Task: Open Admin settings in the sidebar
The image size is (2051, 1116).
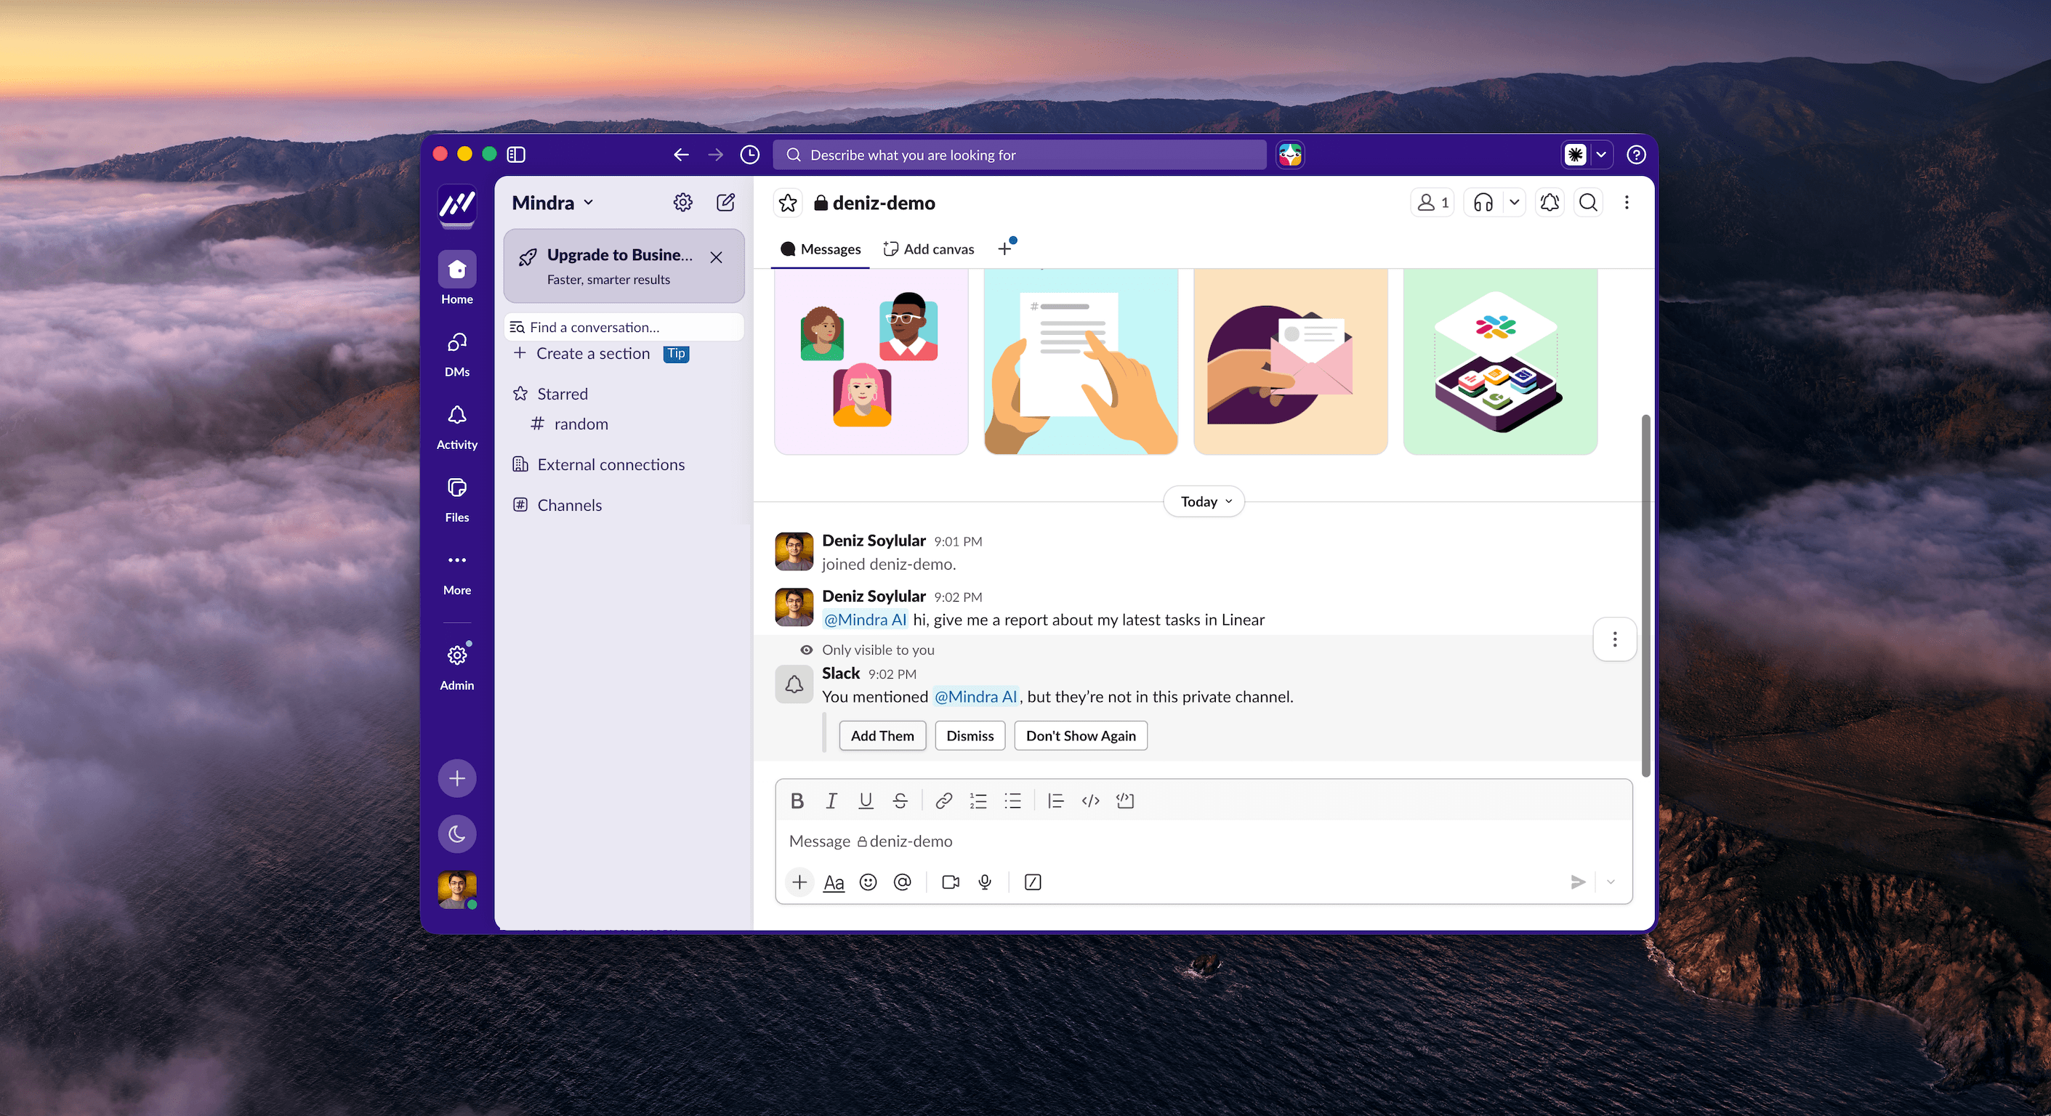Action: [x=457, y=667]
